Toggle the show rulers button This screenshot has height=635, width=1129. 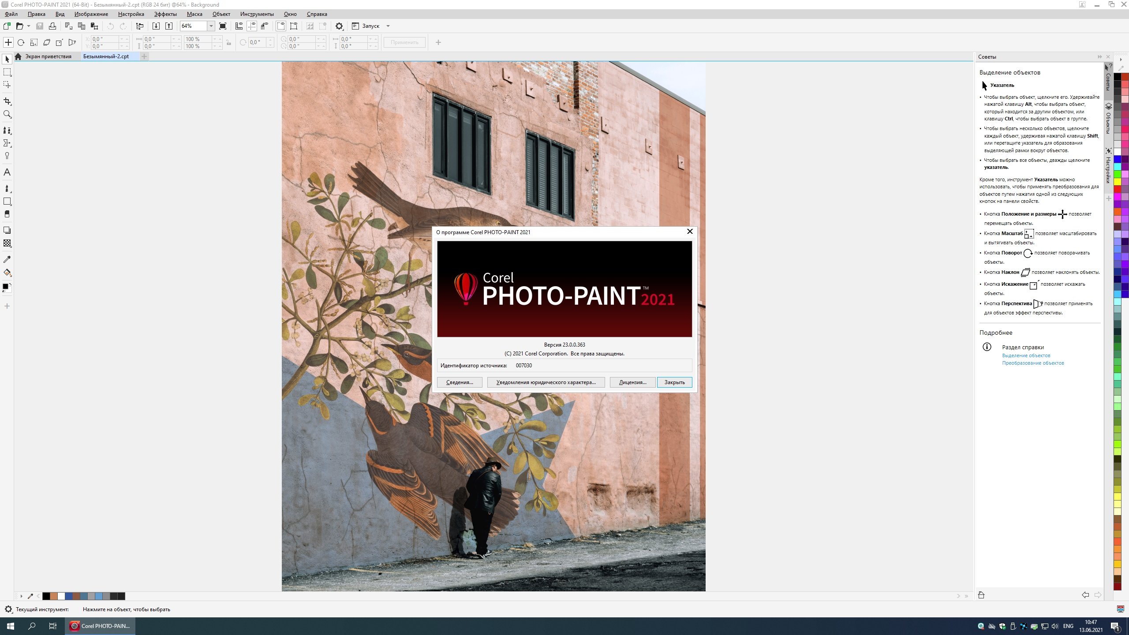click(239, 26)
